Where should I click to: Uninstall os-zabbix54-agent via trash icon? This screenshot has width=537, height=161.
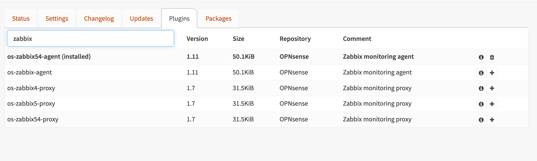[492, 57]
